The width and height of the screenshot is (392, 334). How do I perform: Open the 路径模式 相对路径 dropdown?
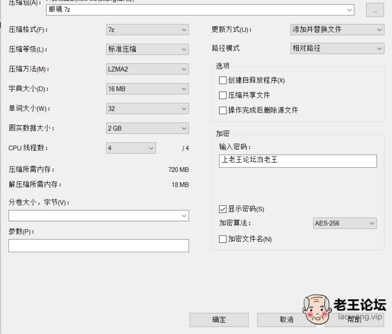click(337, 48)
